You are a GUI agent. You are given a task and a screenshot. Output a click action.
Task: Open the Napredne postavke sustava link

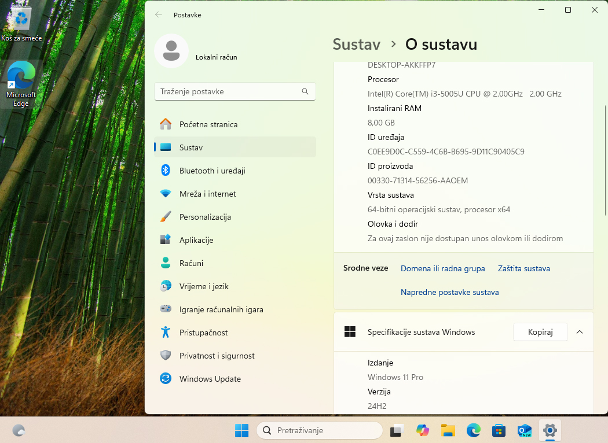click(450, 292)
